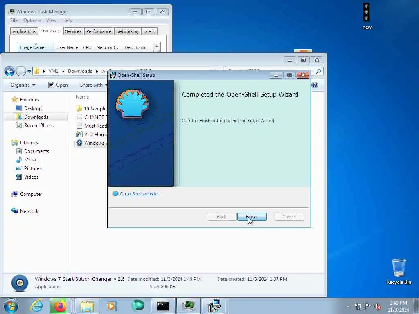Image resolution: width=419 pixels, height=314 pixels.
Task: Click Explorer Forward navigation button
Action: (x=21, y=71)
